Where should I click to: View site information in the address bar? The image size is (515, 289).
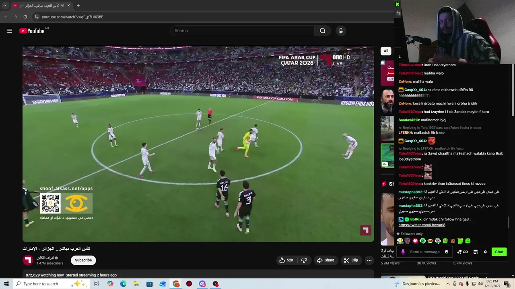point(36,17)
